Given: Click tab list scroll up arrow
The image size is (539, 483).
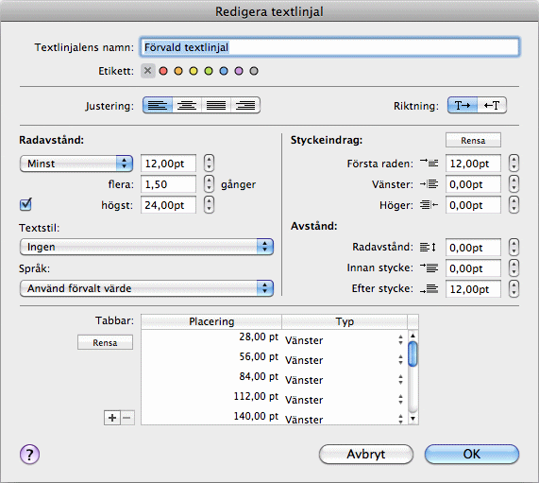Looking at the screenshot, I should pos(413,336).
